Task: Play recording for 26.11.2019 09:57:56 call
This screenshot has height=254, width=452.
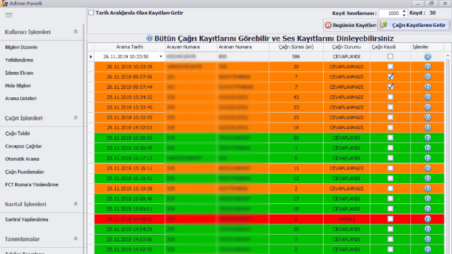Action: coord(427,77)
